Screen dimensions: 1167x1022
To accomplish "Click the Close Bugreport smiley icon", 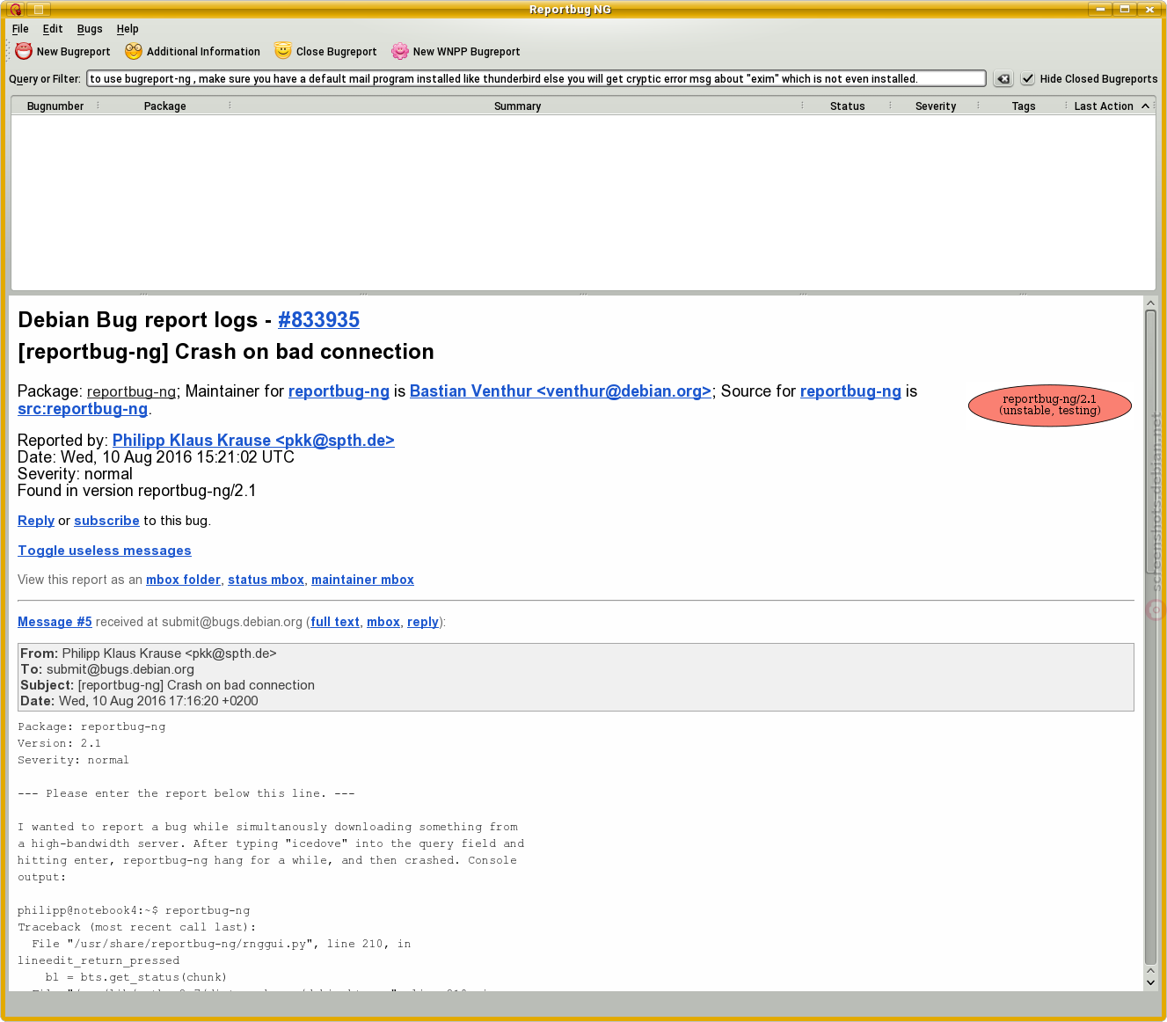I will [283, 51].
